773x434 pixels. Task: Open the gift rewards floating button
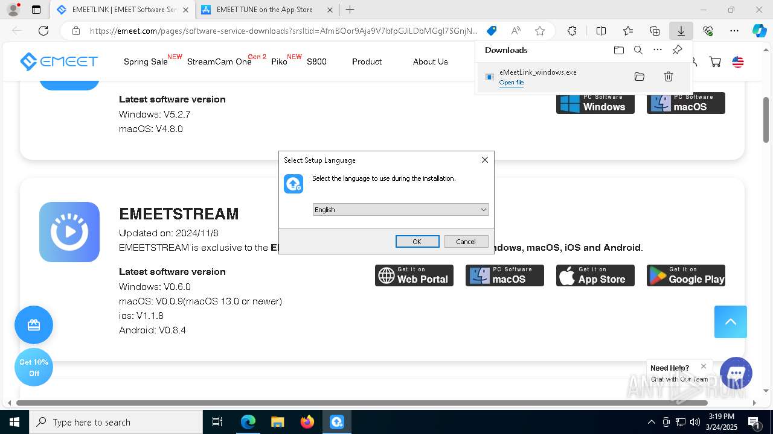pos(34,325)
